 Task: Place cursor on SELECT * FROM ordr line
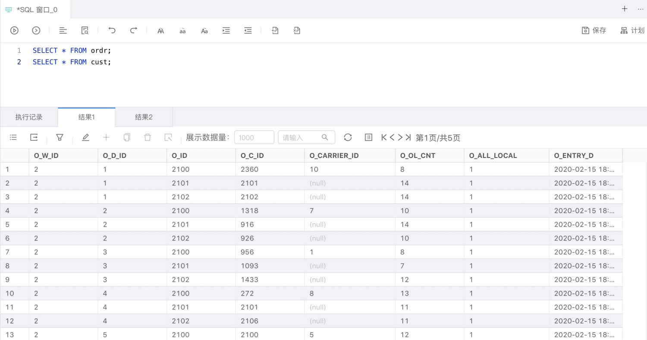[72, 50]
